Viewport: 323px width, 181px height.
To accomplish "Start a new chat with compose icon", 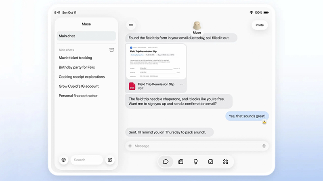I will point(110,160).
